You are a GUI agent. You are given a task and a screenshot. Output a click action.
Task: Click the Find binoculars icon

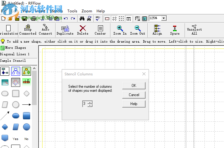tap(82, 18)
